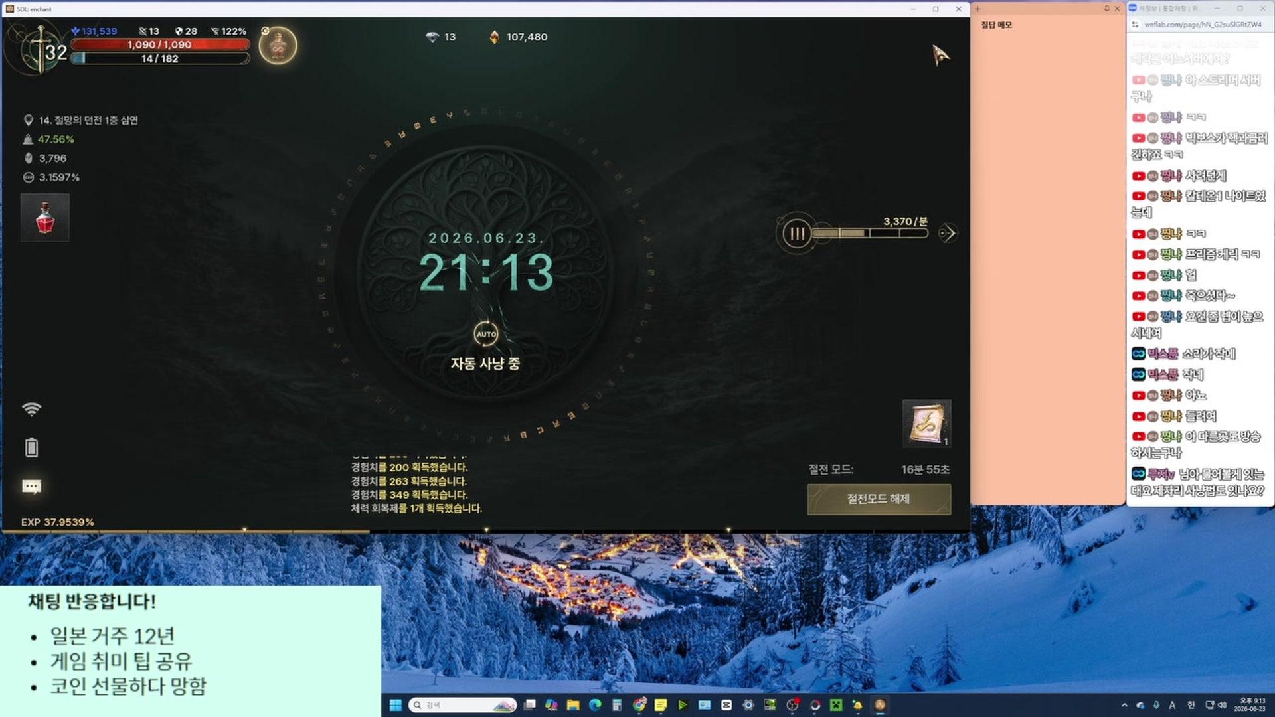The height and width of the screenshot is (717, 1275).
Task: Click the 경험치를 349 획득했습니다 log line
Action: (x=409, y=495)
